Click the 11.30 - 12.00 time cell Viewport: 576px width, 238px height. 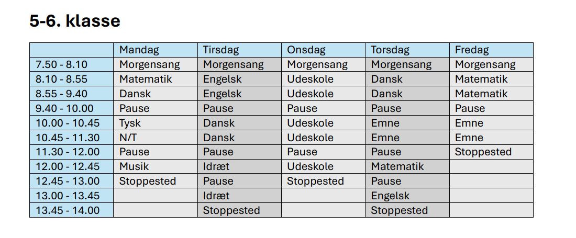pos(71,152)
